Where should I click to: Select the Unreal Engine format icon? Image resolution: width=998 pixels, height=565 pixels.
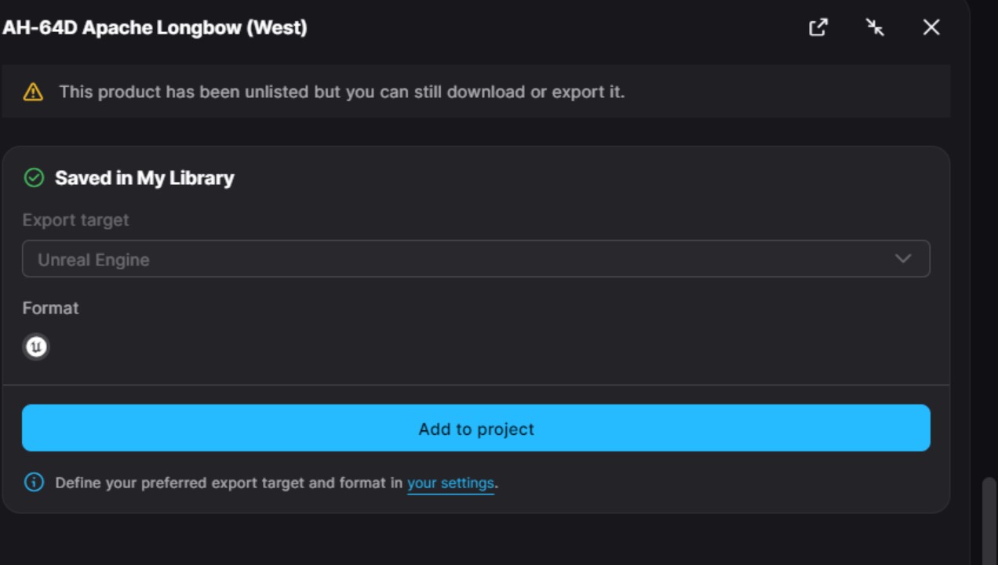36,346
